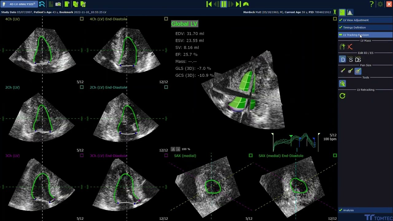
Task: Click the first A text size button
Action: 173,149
